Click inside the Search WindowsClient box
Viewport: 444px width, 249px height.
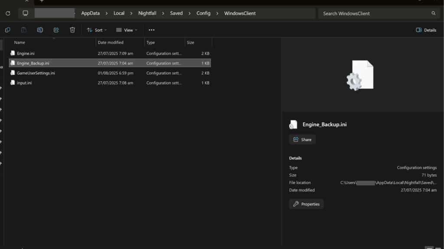pos(373,13)
